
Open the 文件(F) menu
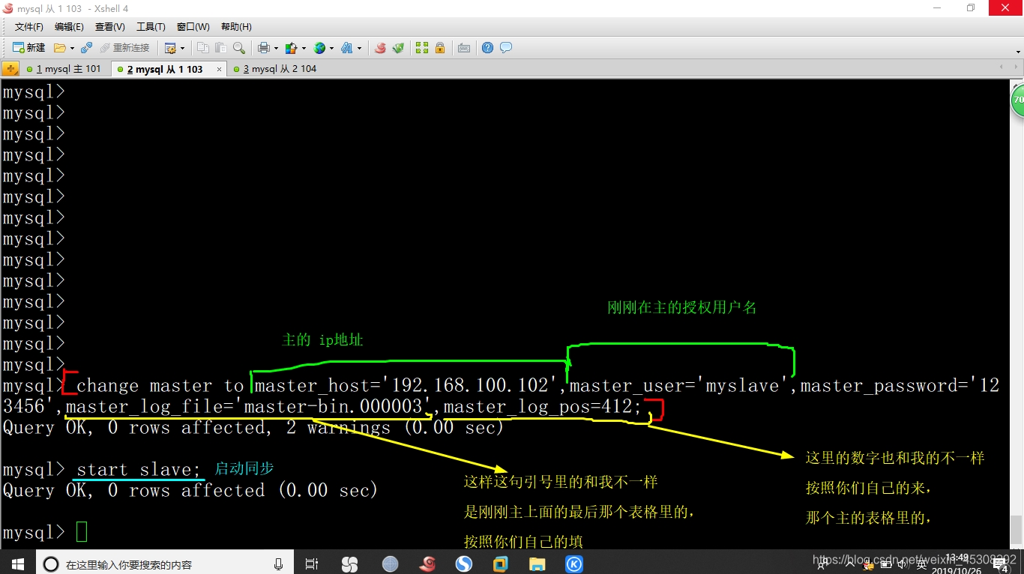coord(29,27)
